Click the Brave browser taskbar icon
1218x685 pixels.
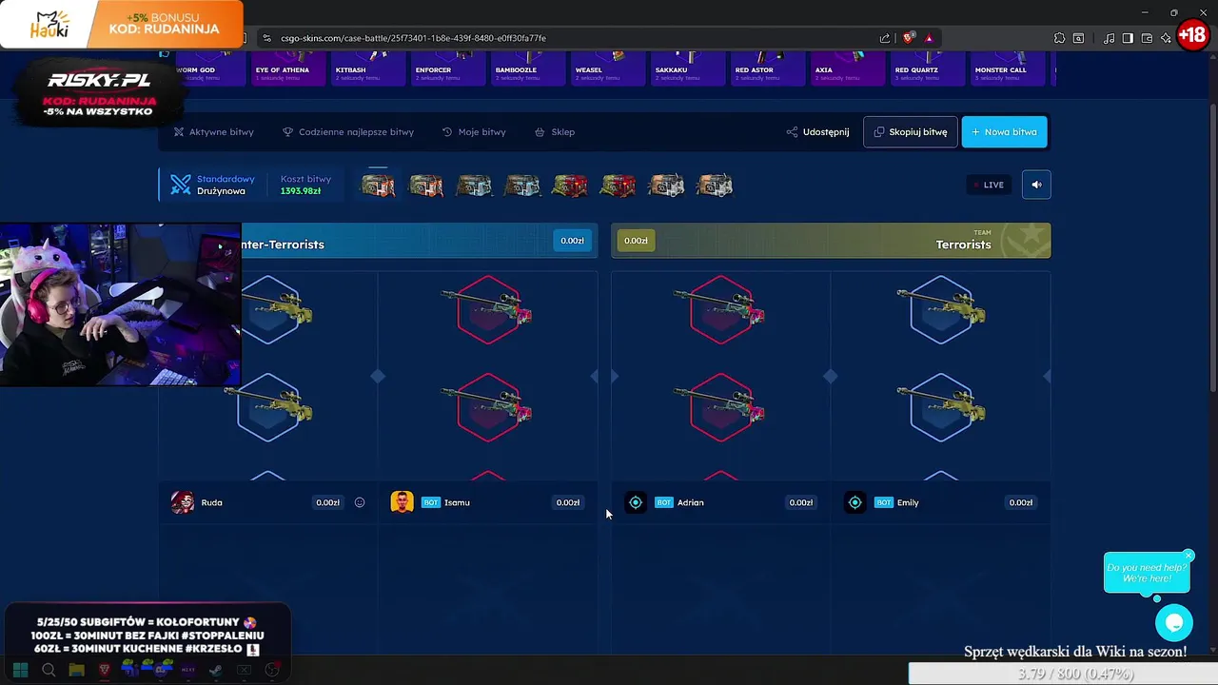[105, 670]
